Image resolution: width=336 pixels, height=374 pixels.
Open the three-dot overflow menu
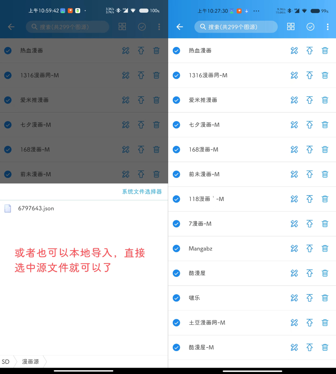(x=328, y=27)
